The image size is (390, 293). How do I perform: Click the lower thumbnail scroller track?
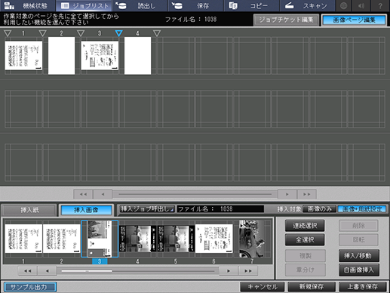138,271
